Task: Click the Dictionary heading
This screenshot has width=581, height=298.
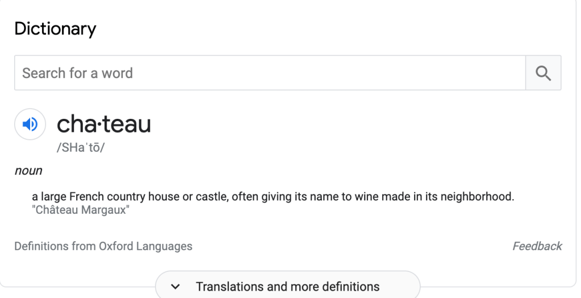Action: (55, 28)
